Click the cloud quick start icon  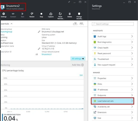pyautogui.click(x=75, y=24)
